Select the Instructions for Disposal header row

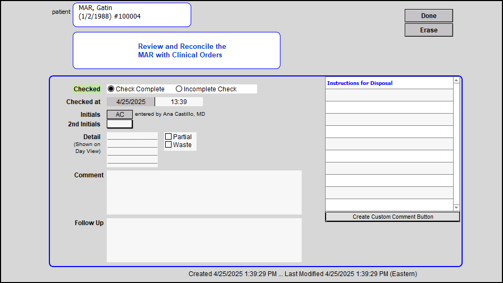pos(389,83)
